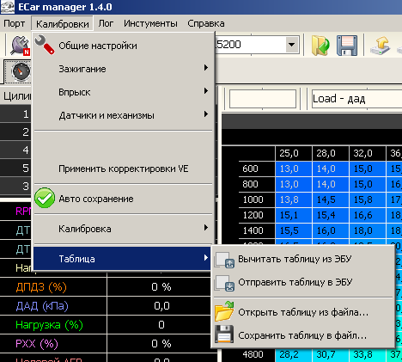Click folder icon for Открыть таблицу из файла
The width and height of the screenshot is (402, 362).
(224, 311)
